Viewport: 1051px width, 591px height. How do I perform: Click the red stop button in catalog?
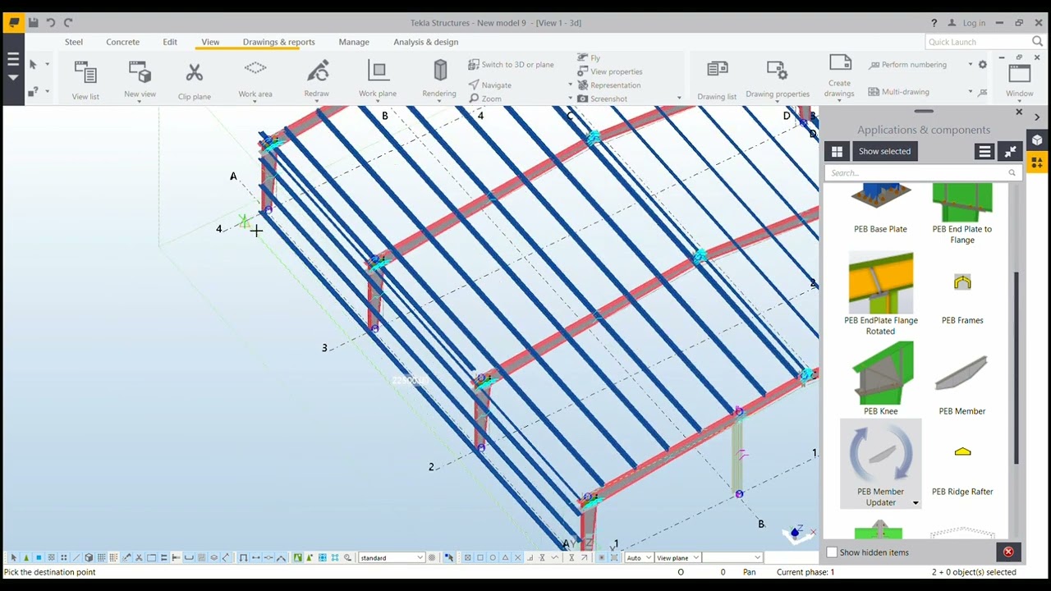coord(1008,552)
